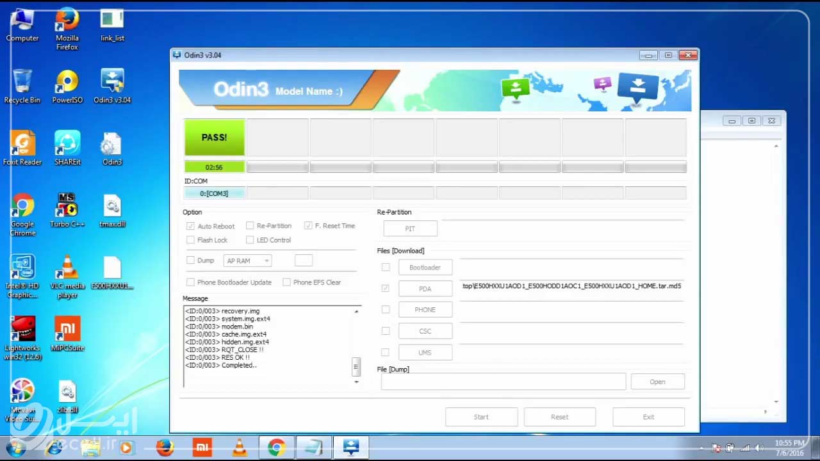The width and height of the screenshot is (820, 461).
Task: Select the MiPCSuite desktop shortcut
Action: [67, 334]
